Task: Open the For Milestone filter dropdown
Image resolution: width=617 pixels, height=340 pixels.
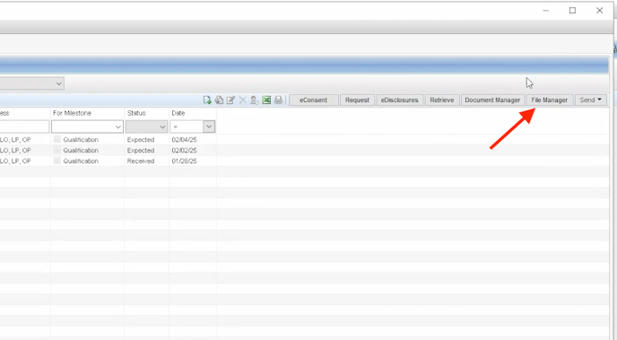Action: pyautogui.click(x=117, y=126)
